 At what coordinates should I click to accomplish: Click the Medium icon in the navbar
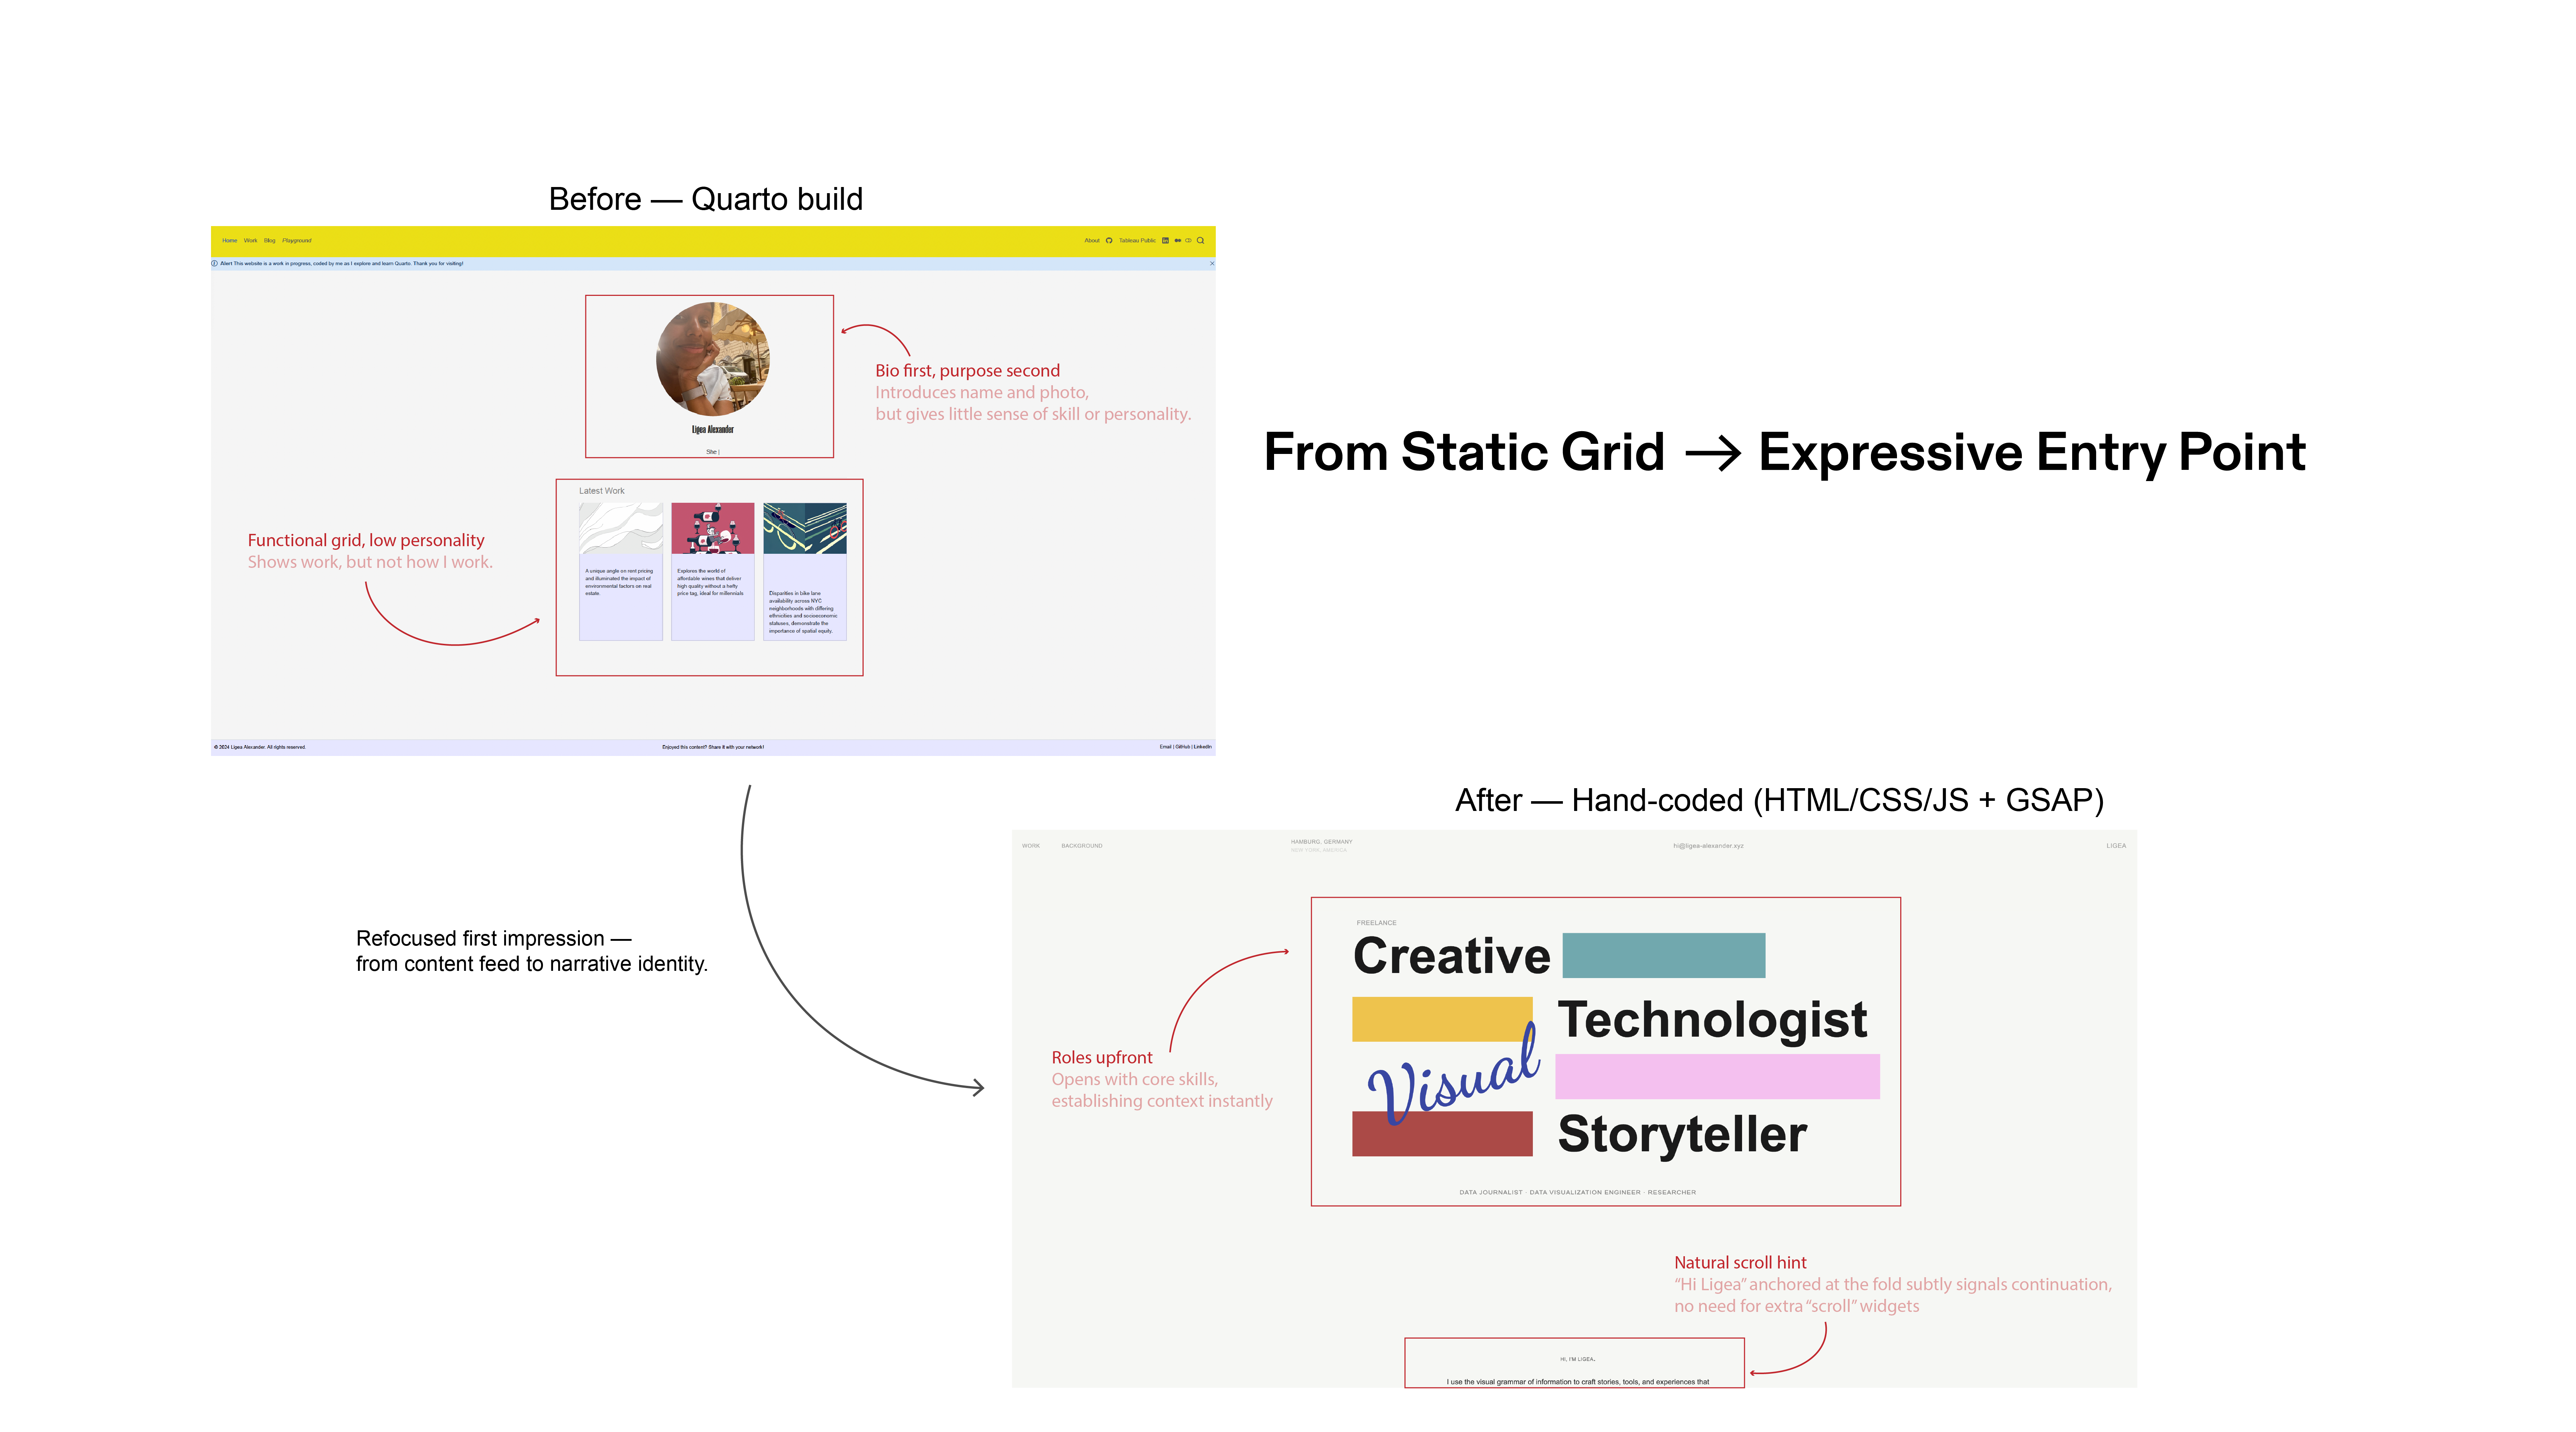[1178, 240]
